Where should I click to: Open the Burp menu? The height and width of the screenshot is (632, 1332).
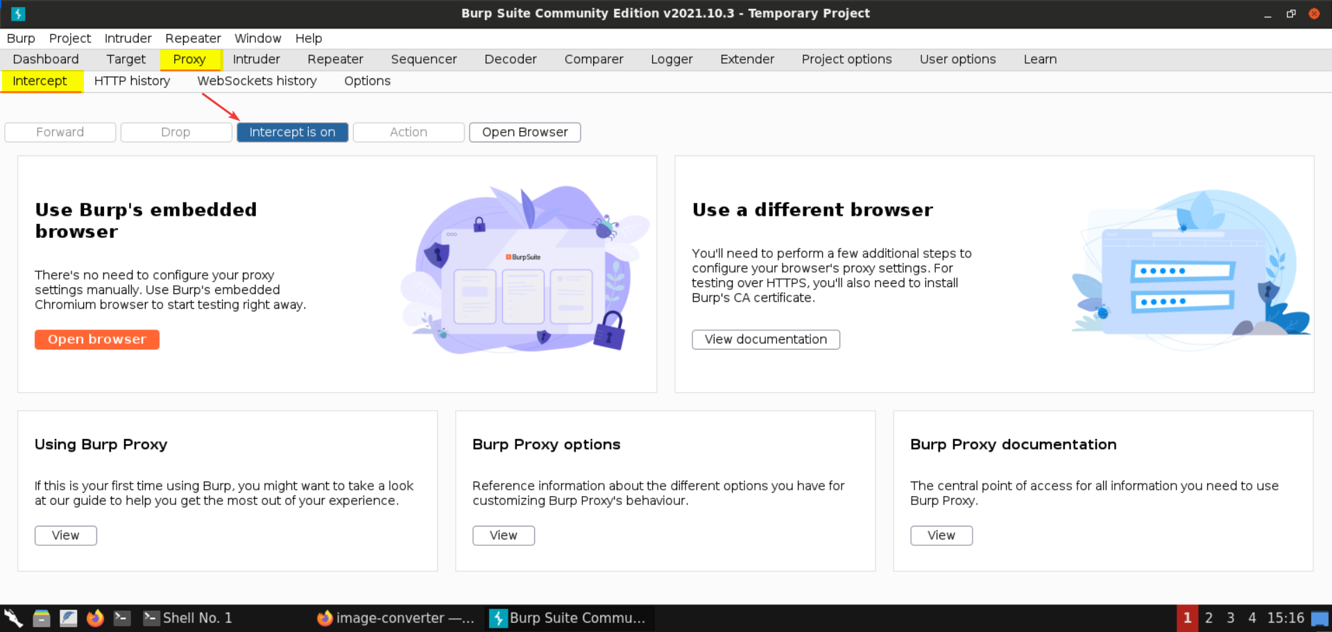pos(21,38)
